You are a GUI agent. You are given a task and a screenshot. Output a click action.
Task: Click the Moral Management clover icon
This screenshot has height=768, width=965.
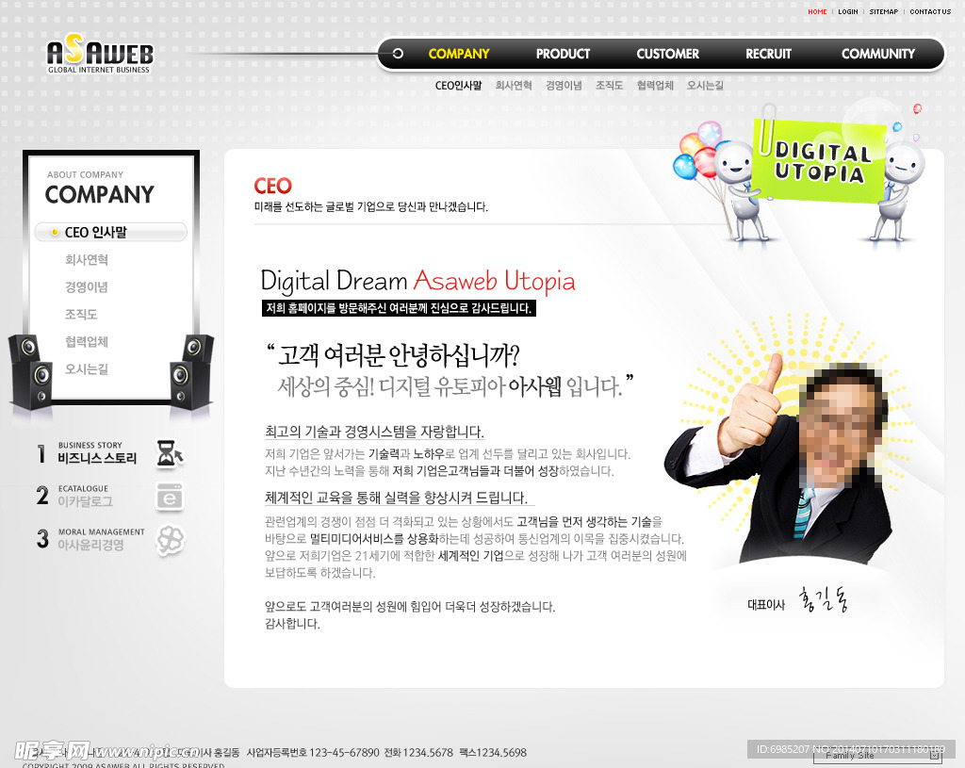[x=170, y=540]
